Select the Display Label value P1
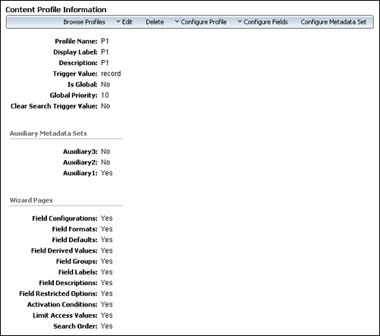Image resolution: width=380 pixels, height=336 pixels. pyautogui.click(x=105, y=52)
